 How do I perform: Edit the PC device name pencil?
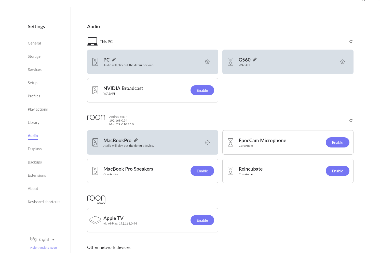pyautogui.click(x=114, y=59)
